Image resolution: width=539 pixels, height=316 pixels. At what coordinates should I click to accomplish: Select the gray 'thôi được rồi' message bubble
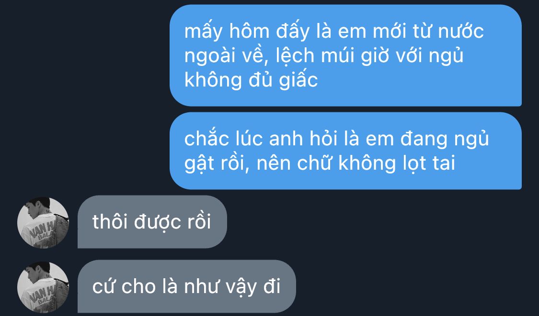point(152,222)
